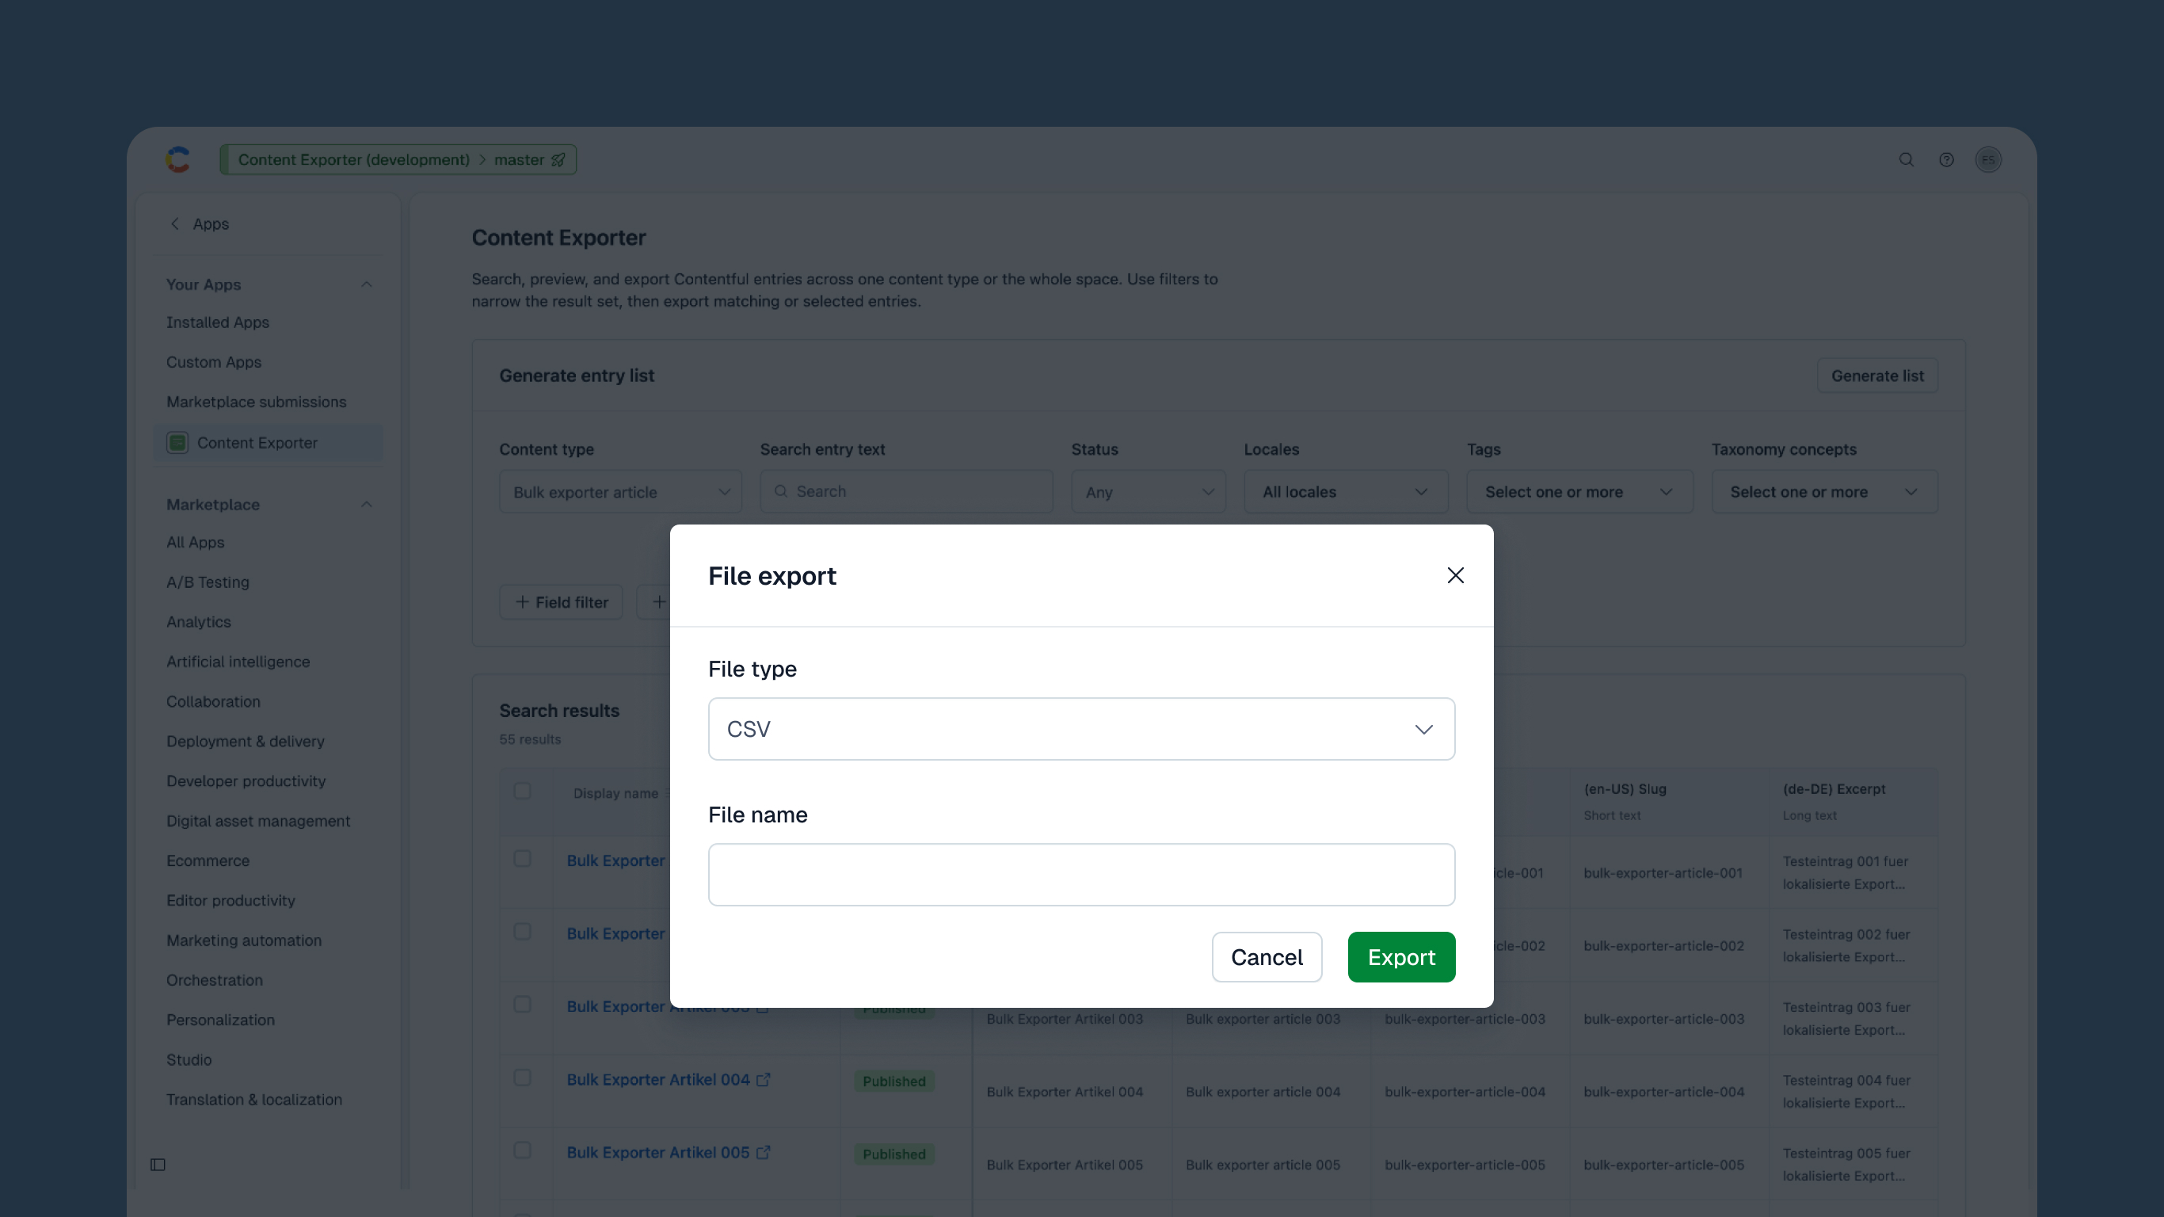Open Developer productivity category
This screenshot has width=2164, height=1217.
click(246, 780)
